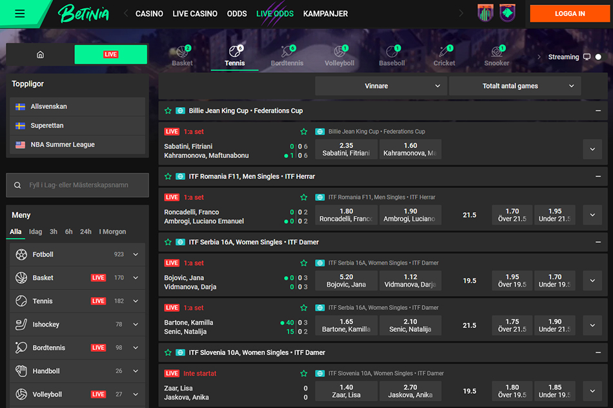Favorite the ITF Slovenia 10A league

(168, 353)
